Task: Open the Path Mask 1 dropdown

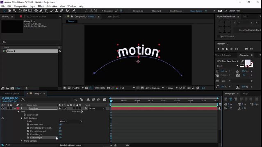Action: coord(71,121)
